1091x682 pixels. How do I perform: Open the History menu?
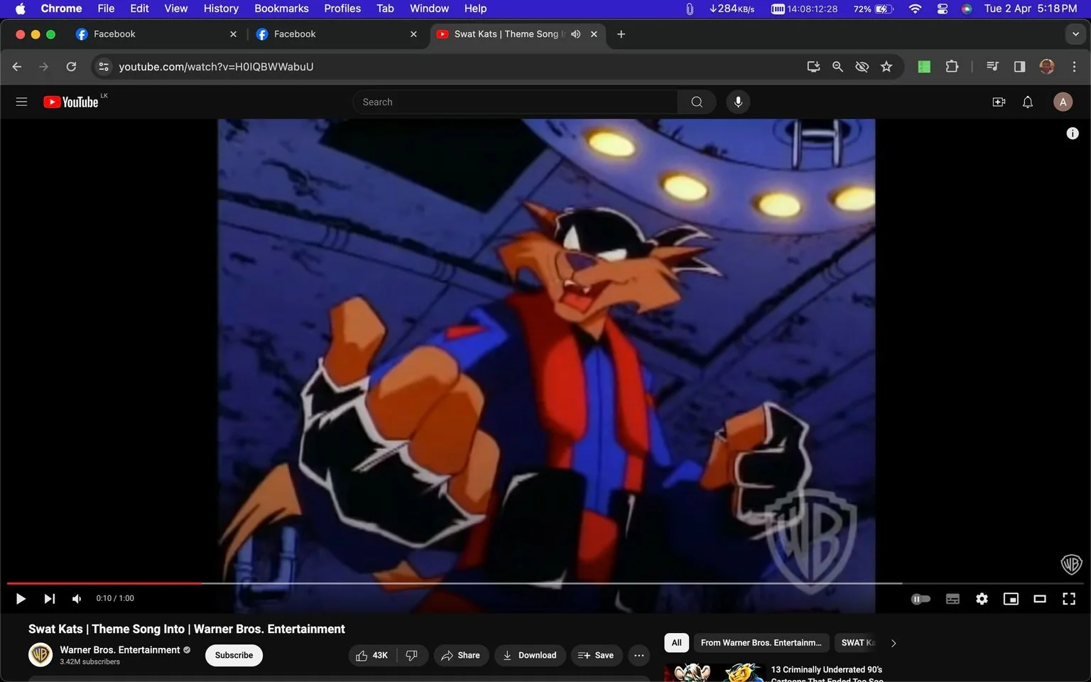click(x=221, y=9)
